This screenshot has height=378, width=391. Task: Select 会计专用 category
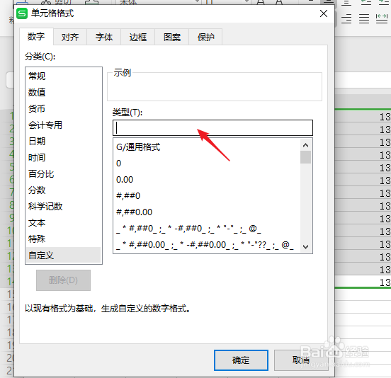[x=63, y=125]
